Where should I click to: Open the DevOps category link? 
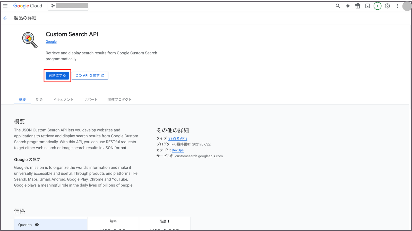click(178, 150)
